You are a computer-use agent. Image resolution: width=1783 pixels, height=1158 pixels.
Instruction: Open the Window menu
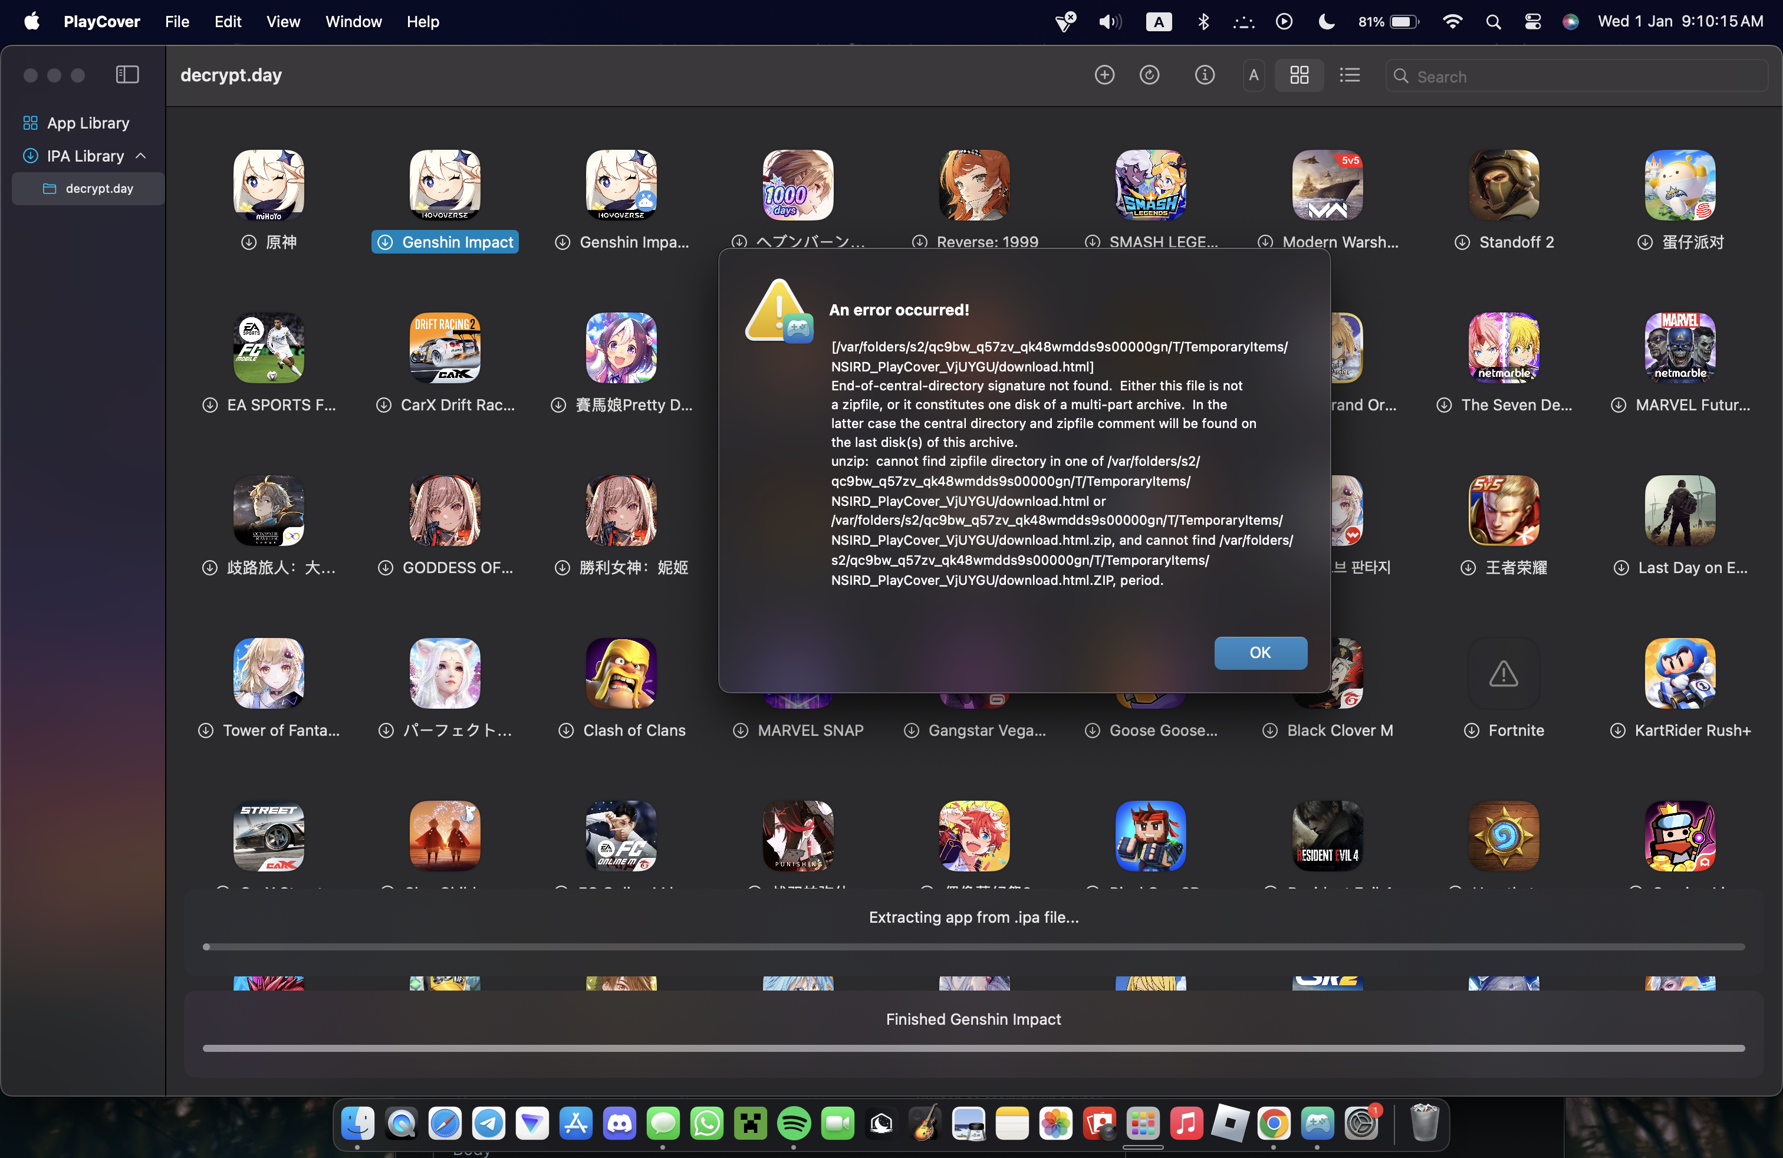tap(353, 22)
